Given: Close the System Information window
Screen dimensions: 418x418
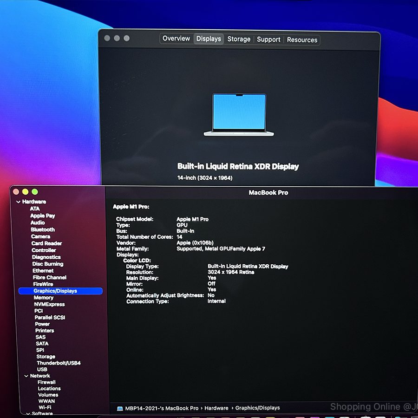Looking at the screenshot, I should (x=16, y=192).
